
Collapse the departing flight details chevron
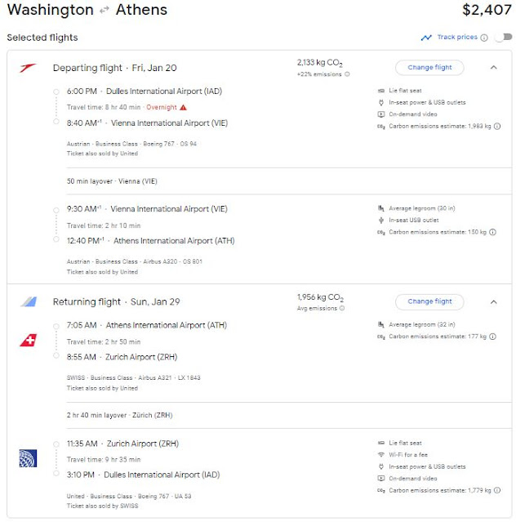coord(493,68)
